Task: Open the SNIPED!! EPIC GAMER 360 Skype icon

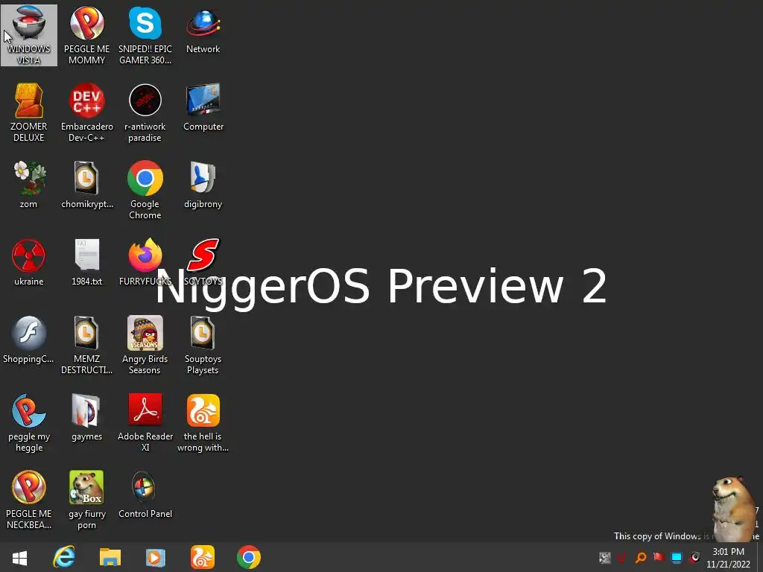Action: pos(145,35)
